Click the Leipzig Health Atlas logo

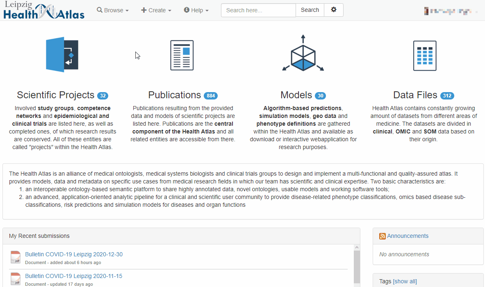point(44,11)
